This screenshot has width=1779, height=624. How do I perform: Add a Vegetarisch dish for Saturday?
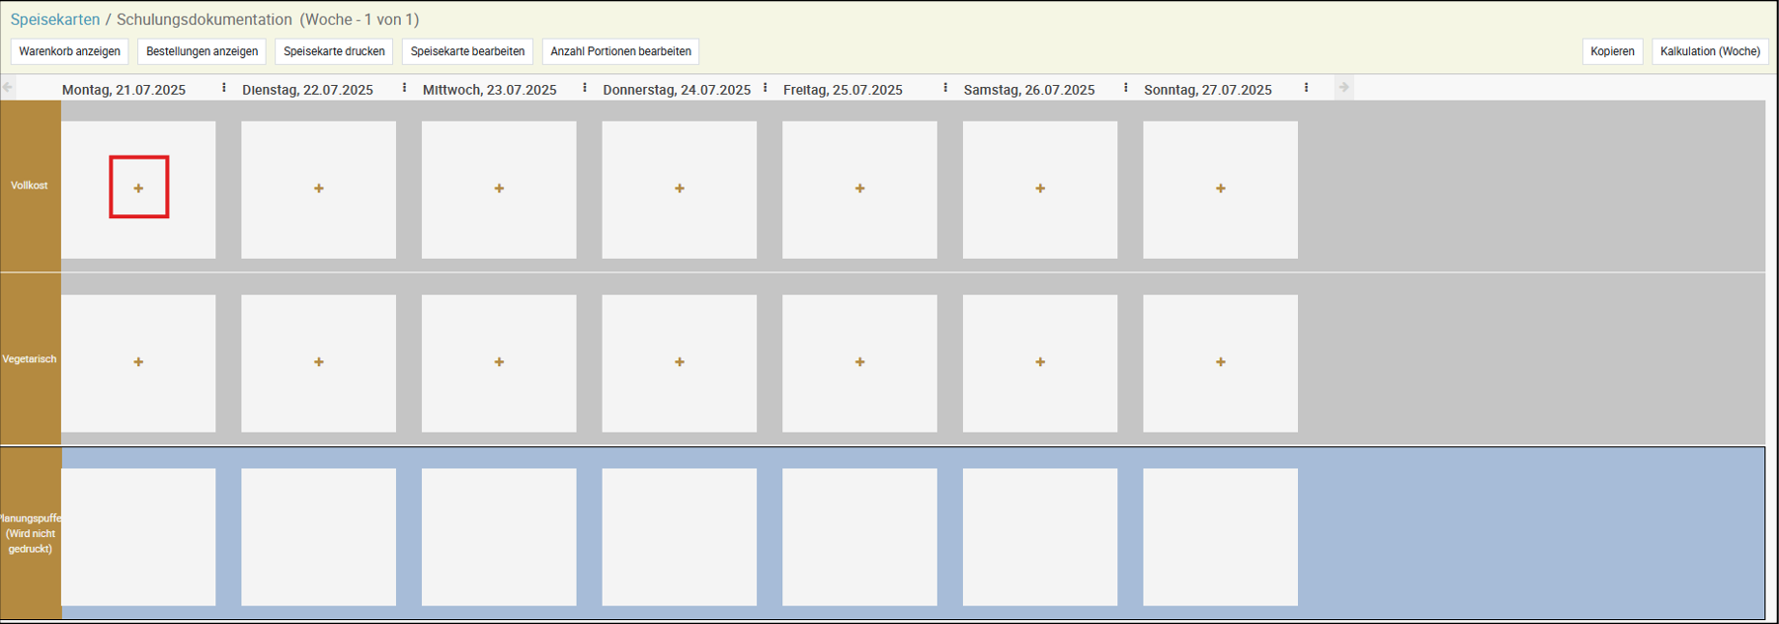point(1040,362)
